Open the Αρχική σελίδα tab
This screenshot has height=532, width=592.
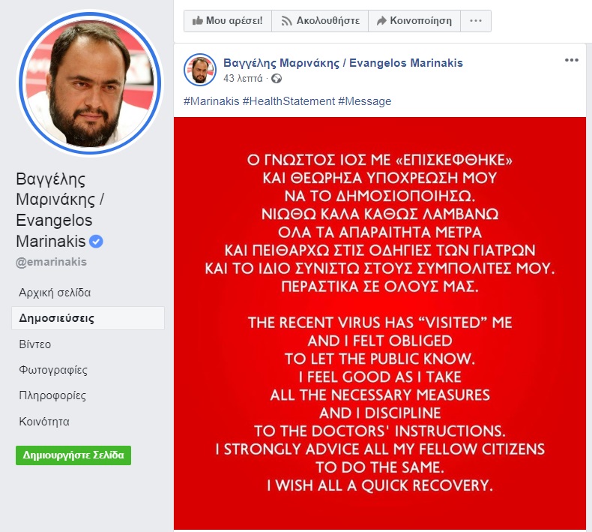pos(55,293)
